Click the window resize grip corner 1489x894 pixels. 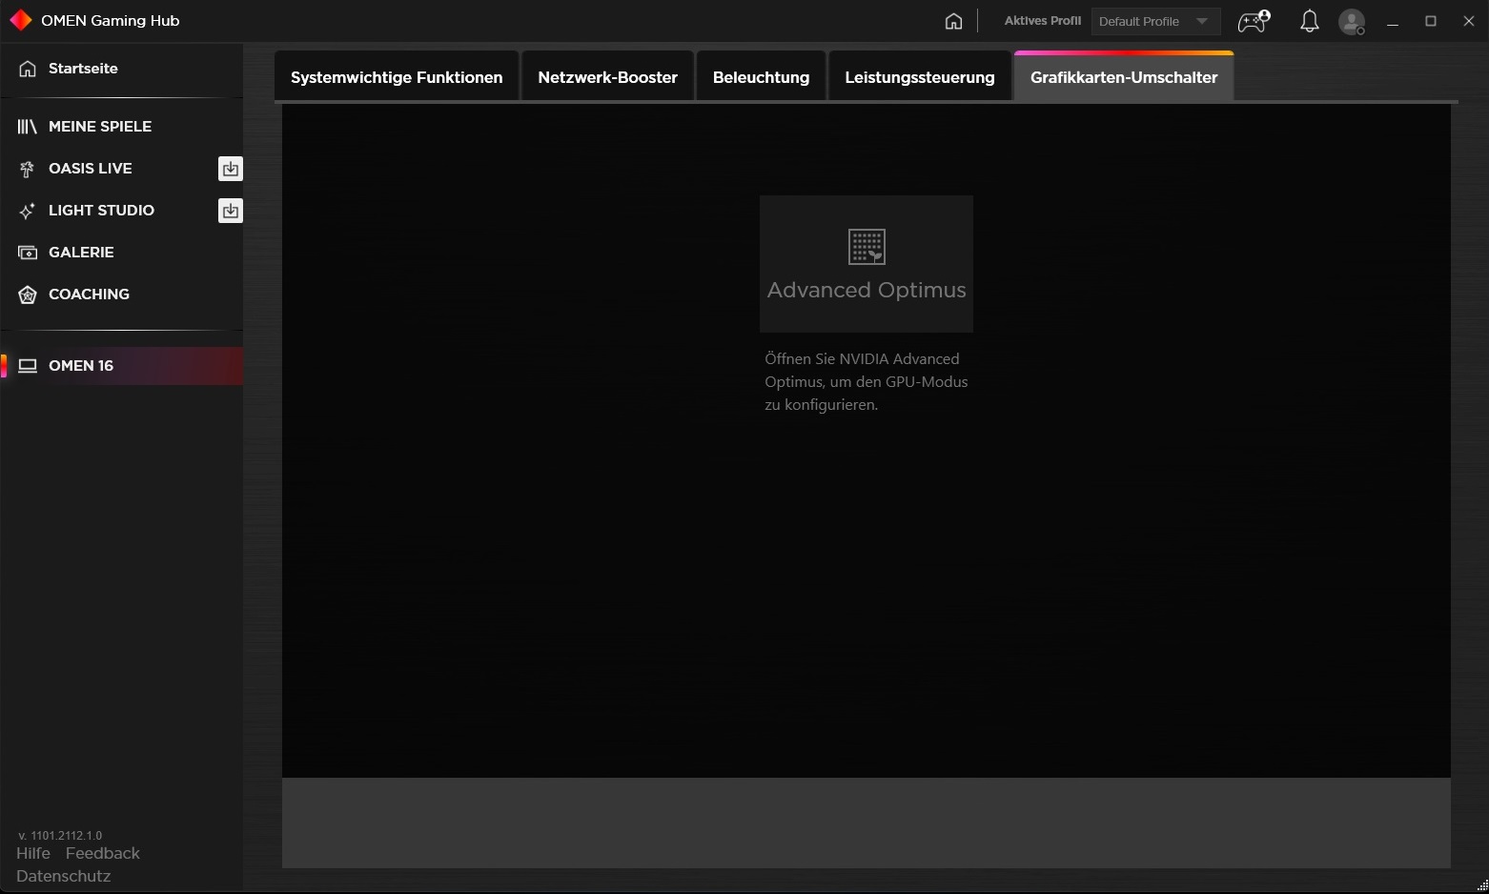coord(1481,886)
